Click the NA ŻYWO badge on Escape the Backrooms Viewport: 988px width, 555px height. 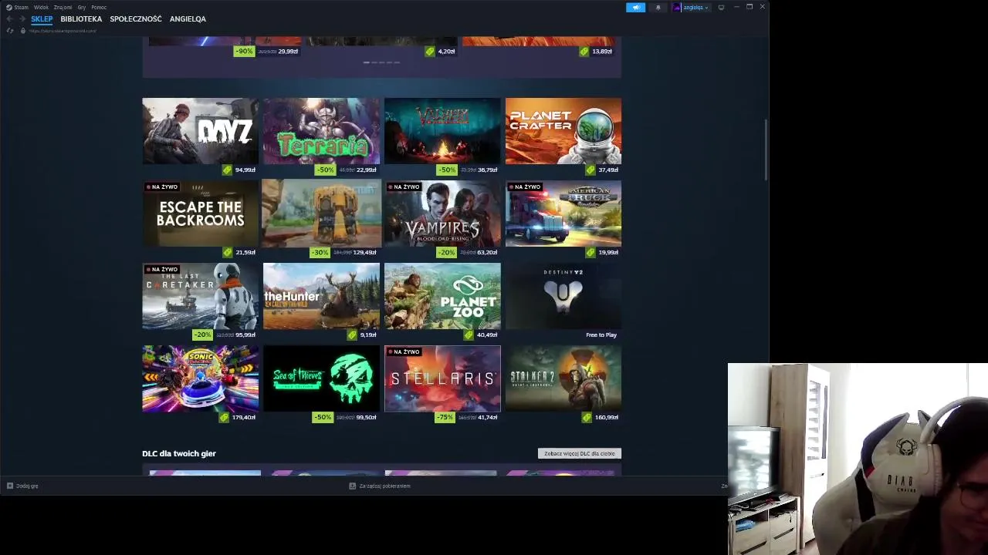(162, 187)
